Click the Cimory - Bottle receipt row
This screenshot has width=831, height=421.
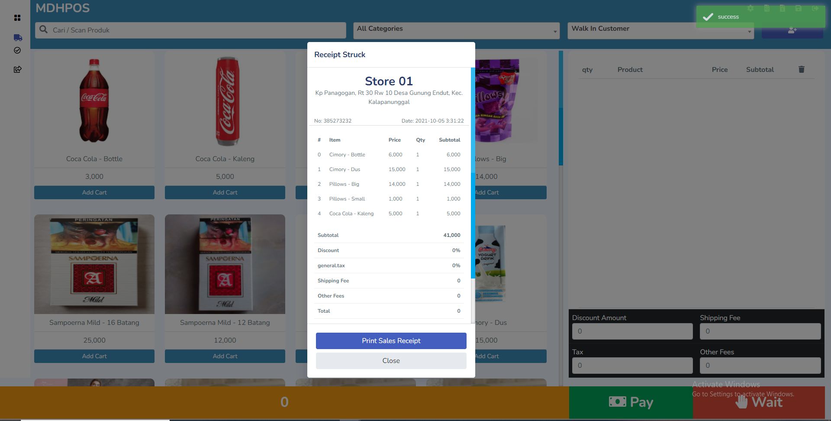tap(389, 155)
